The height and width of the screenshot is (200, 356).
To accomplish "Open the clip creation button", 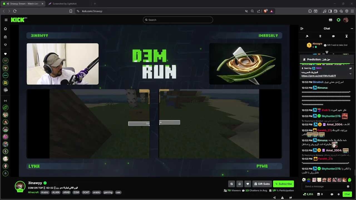I will pos(231,184).
